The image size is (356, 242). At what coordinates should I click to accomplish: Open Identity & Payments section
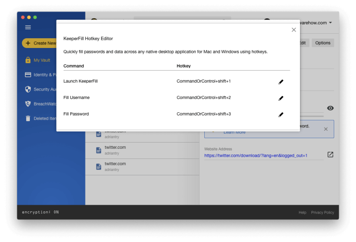tap(40, 75)
